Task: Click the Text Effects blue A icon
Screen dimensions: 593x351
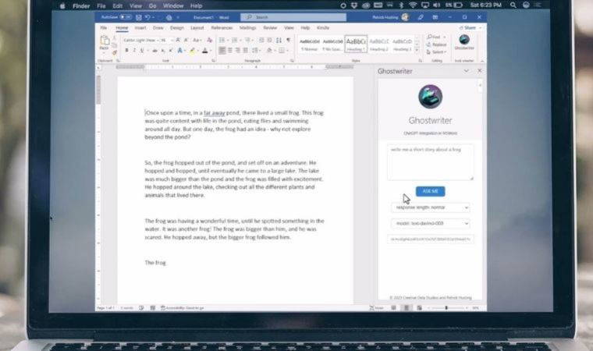Action: (x=179, y=50)
